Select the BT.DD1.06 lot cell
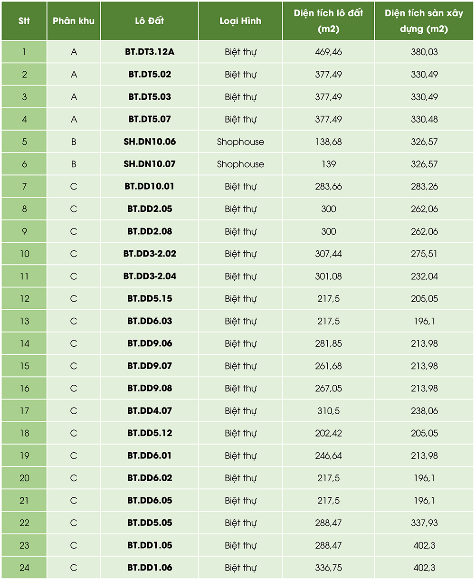This screenshot has height=580, width=475. 150,567
